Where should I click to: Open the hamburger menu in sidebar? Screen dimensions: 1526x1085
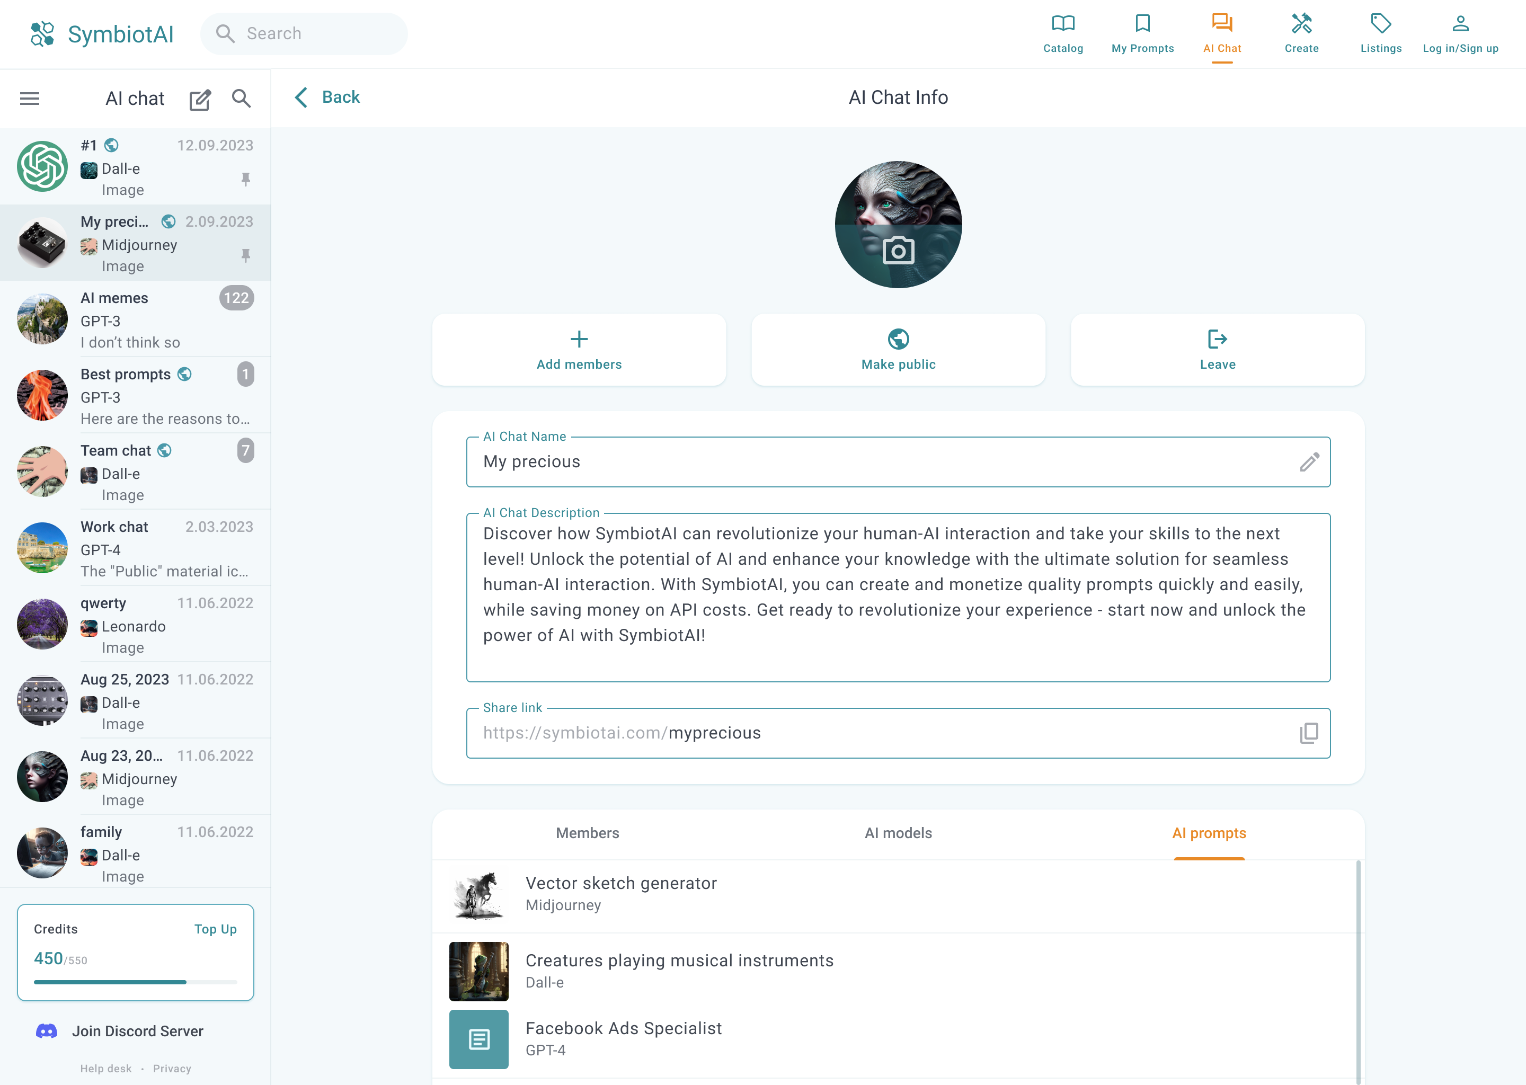pos(29,99)
